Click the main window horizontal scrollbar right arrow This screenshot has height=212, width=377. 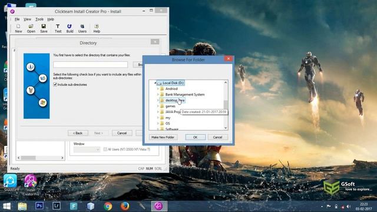(62, 158)
